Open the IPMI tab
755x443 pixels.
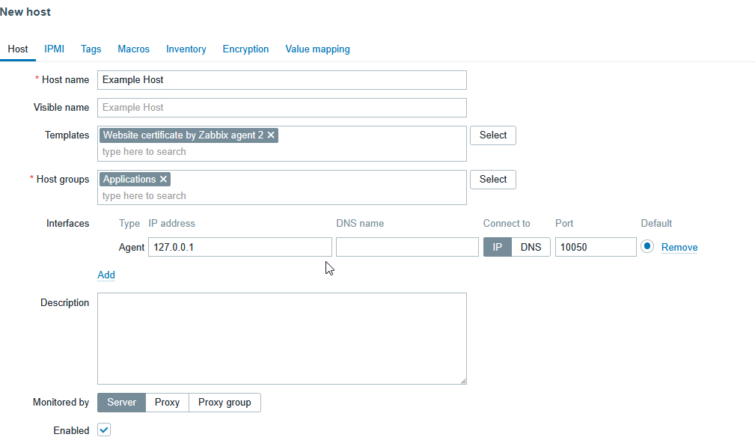pyautogui.click(x=54, y=49)
